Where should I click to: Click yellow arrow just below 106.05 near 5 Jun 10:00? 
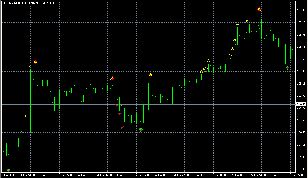point(235,40)
